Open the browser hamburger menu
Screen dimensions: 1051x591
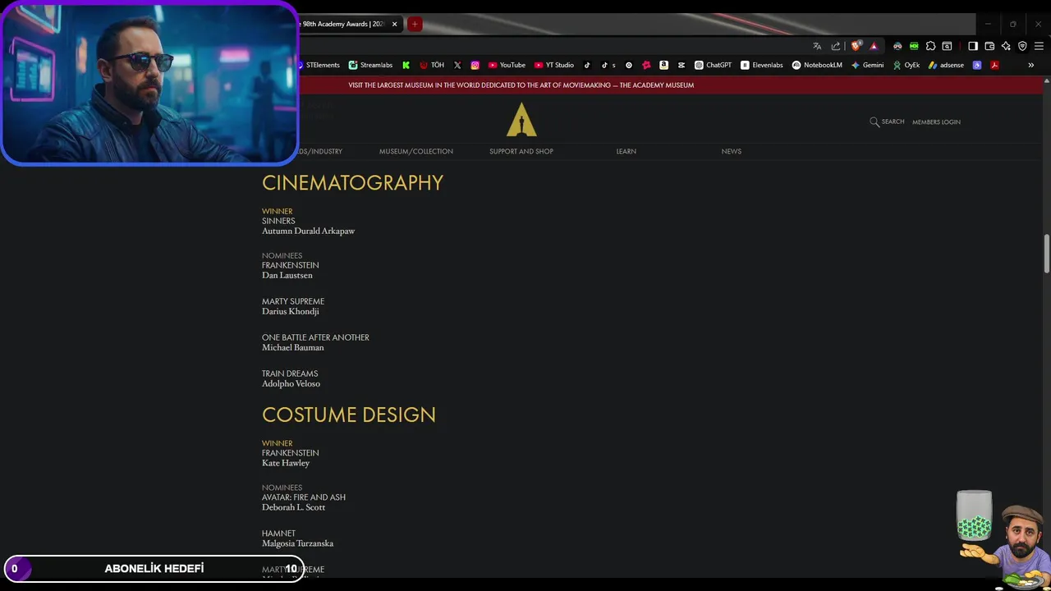click(1039, 46)
